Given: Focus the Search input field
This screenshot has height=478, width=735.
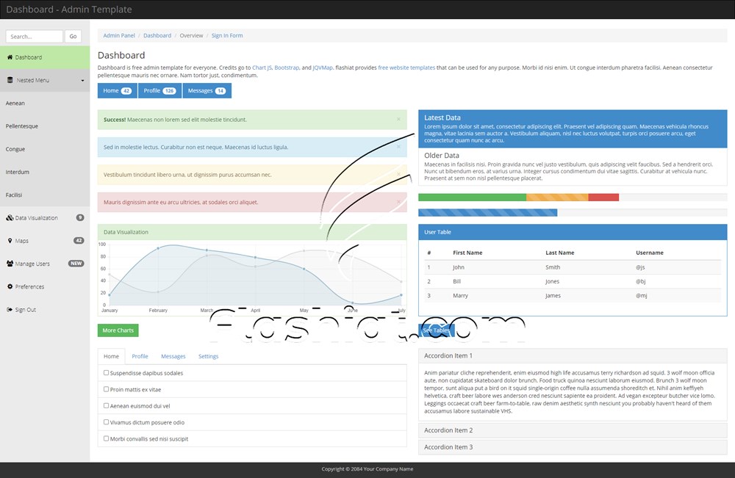Looking at the screenshot, I should [x=35, y=37].
